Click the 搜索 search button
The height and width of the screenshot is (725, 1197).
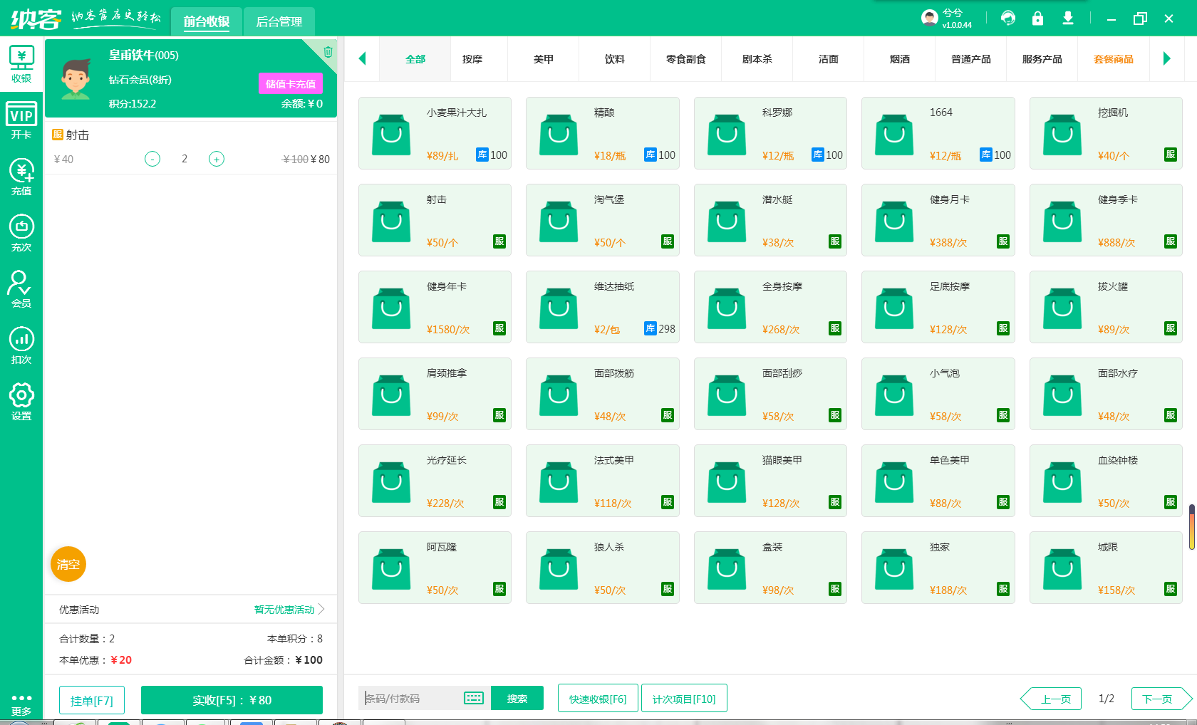(517, 698)
